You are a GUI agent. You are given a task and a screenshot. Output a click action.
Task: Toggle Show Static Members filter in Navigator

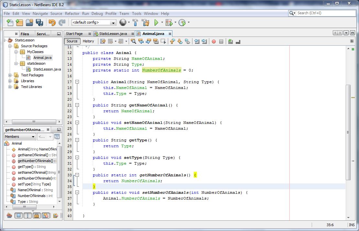point(27,215)
